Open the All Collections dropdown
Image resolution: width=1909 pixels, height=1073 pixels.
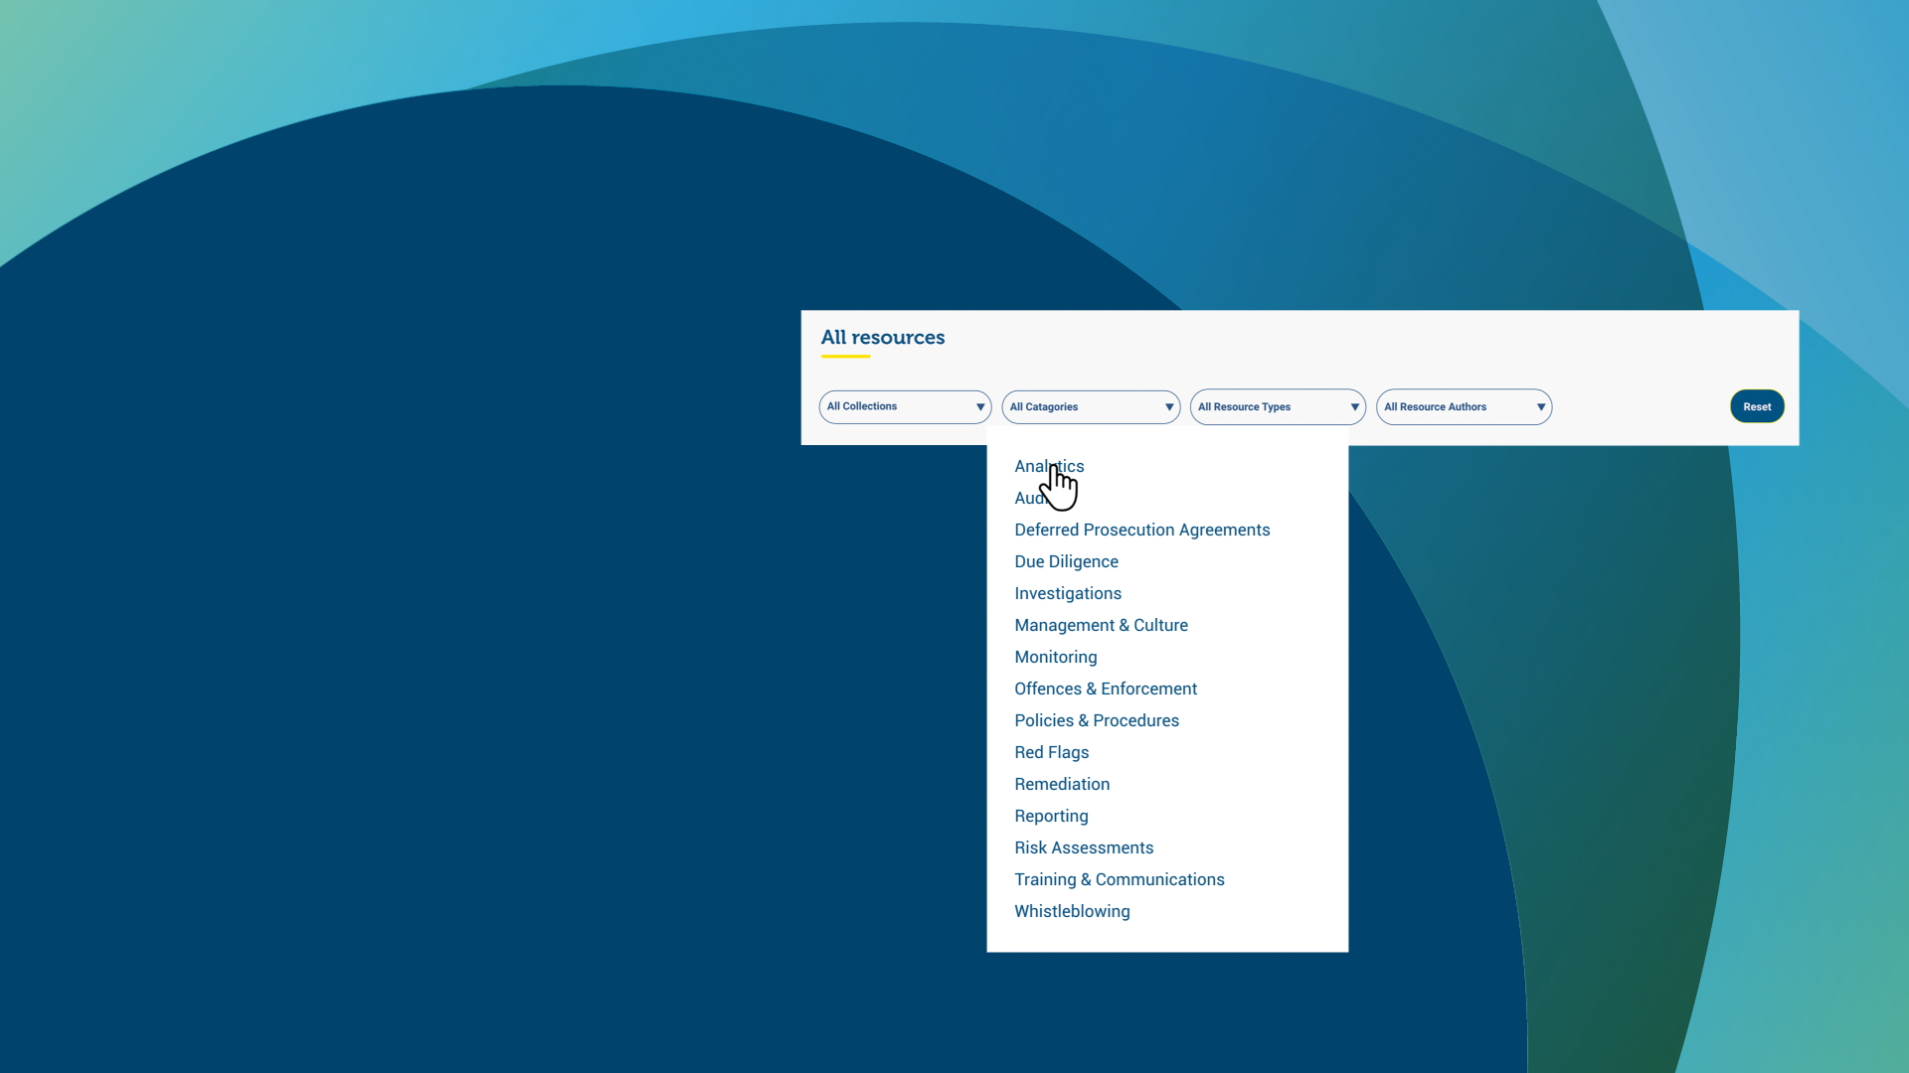point(904,406)
